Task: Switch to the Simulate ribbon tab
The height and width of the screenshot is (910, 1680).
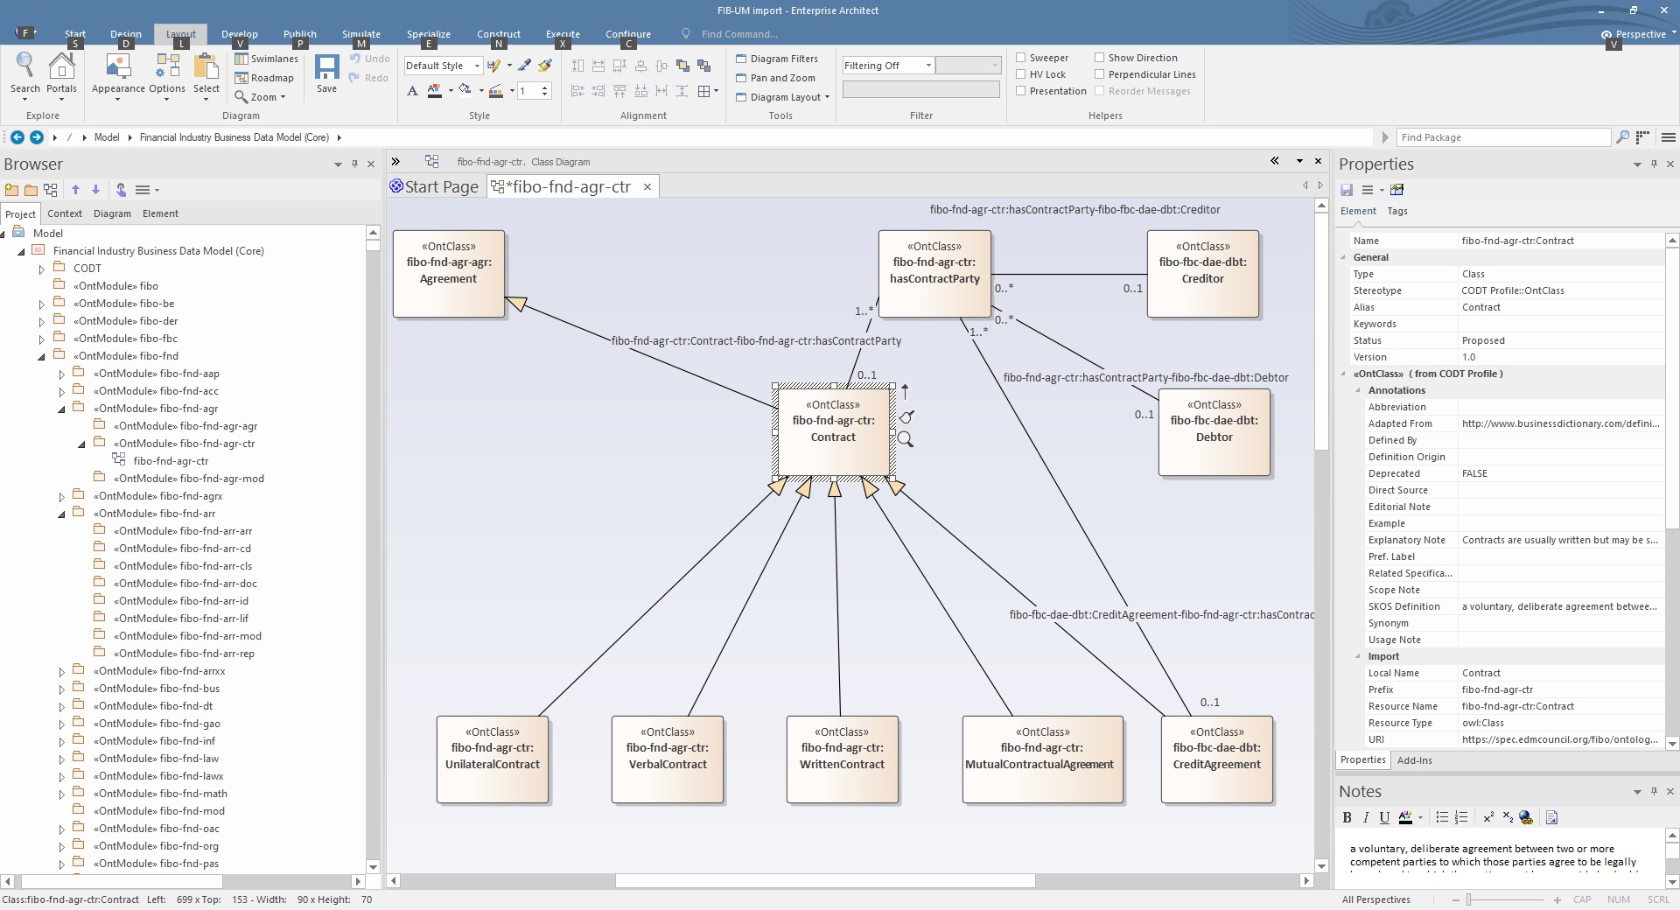Action: [360, 34]
